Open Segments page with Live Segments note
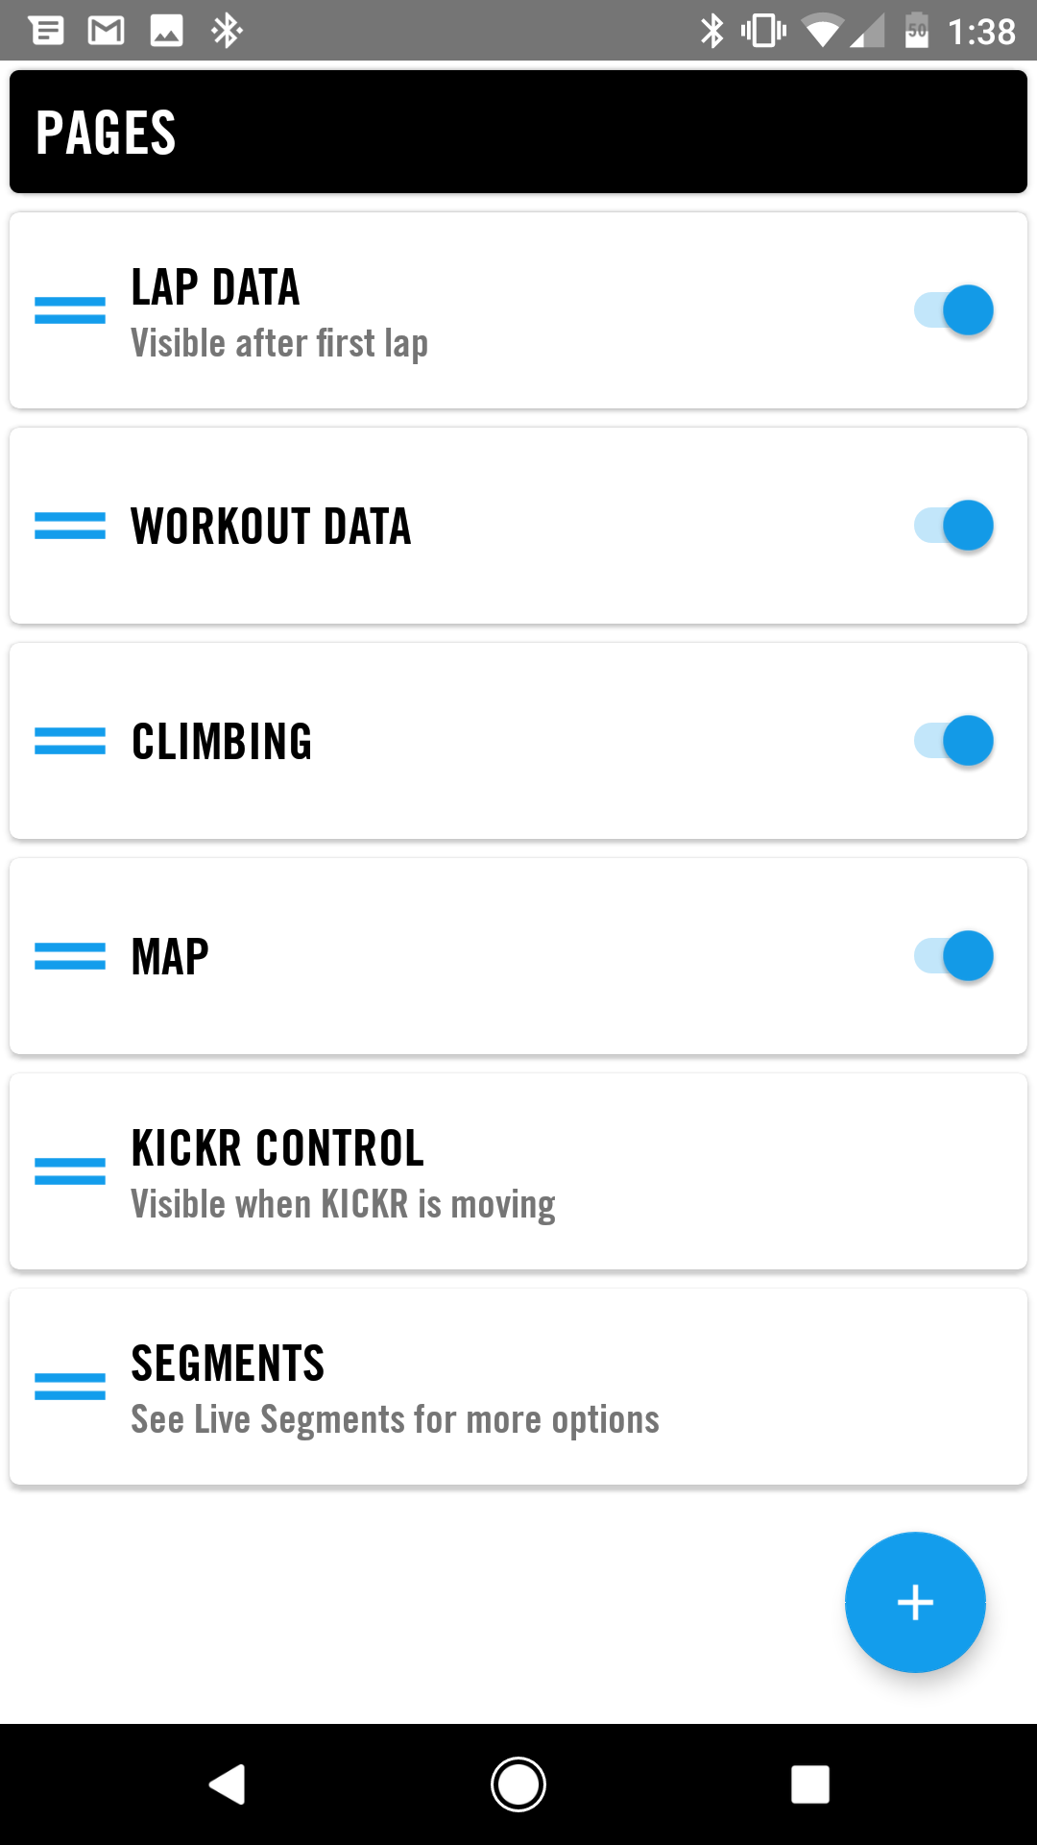Screen dimensions: 1037x1845 (x=518, y=1387)
